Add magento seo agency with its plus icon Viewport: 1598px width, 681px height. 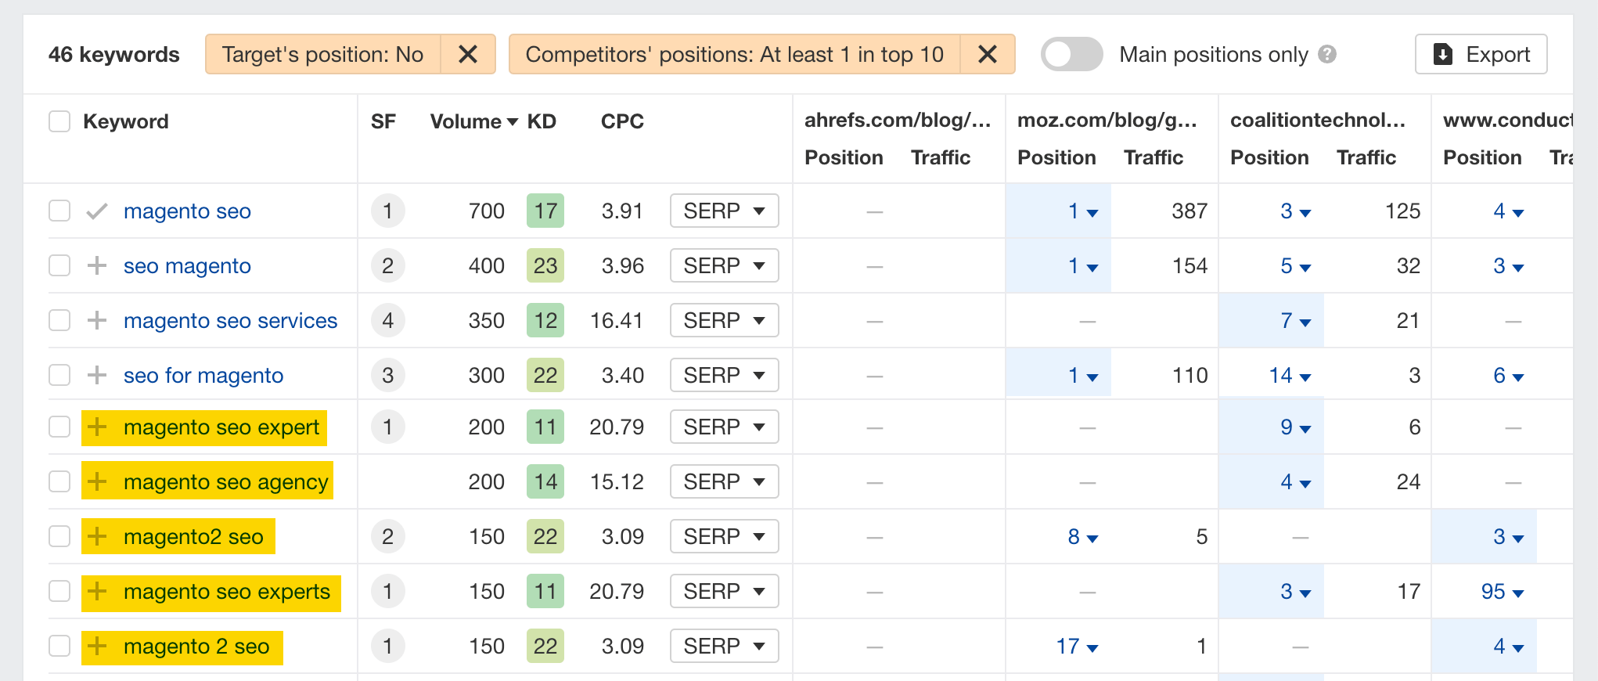(97, 481)
